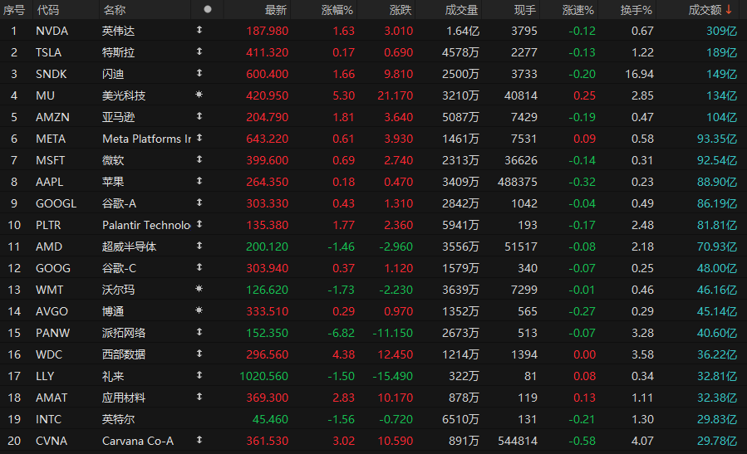Open Carvana Co-A stock name
The height and width of the screenshot is (454, 747).
[138, 442]
